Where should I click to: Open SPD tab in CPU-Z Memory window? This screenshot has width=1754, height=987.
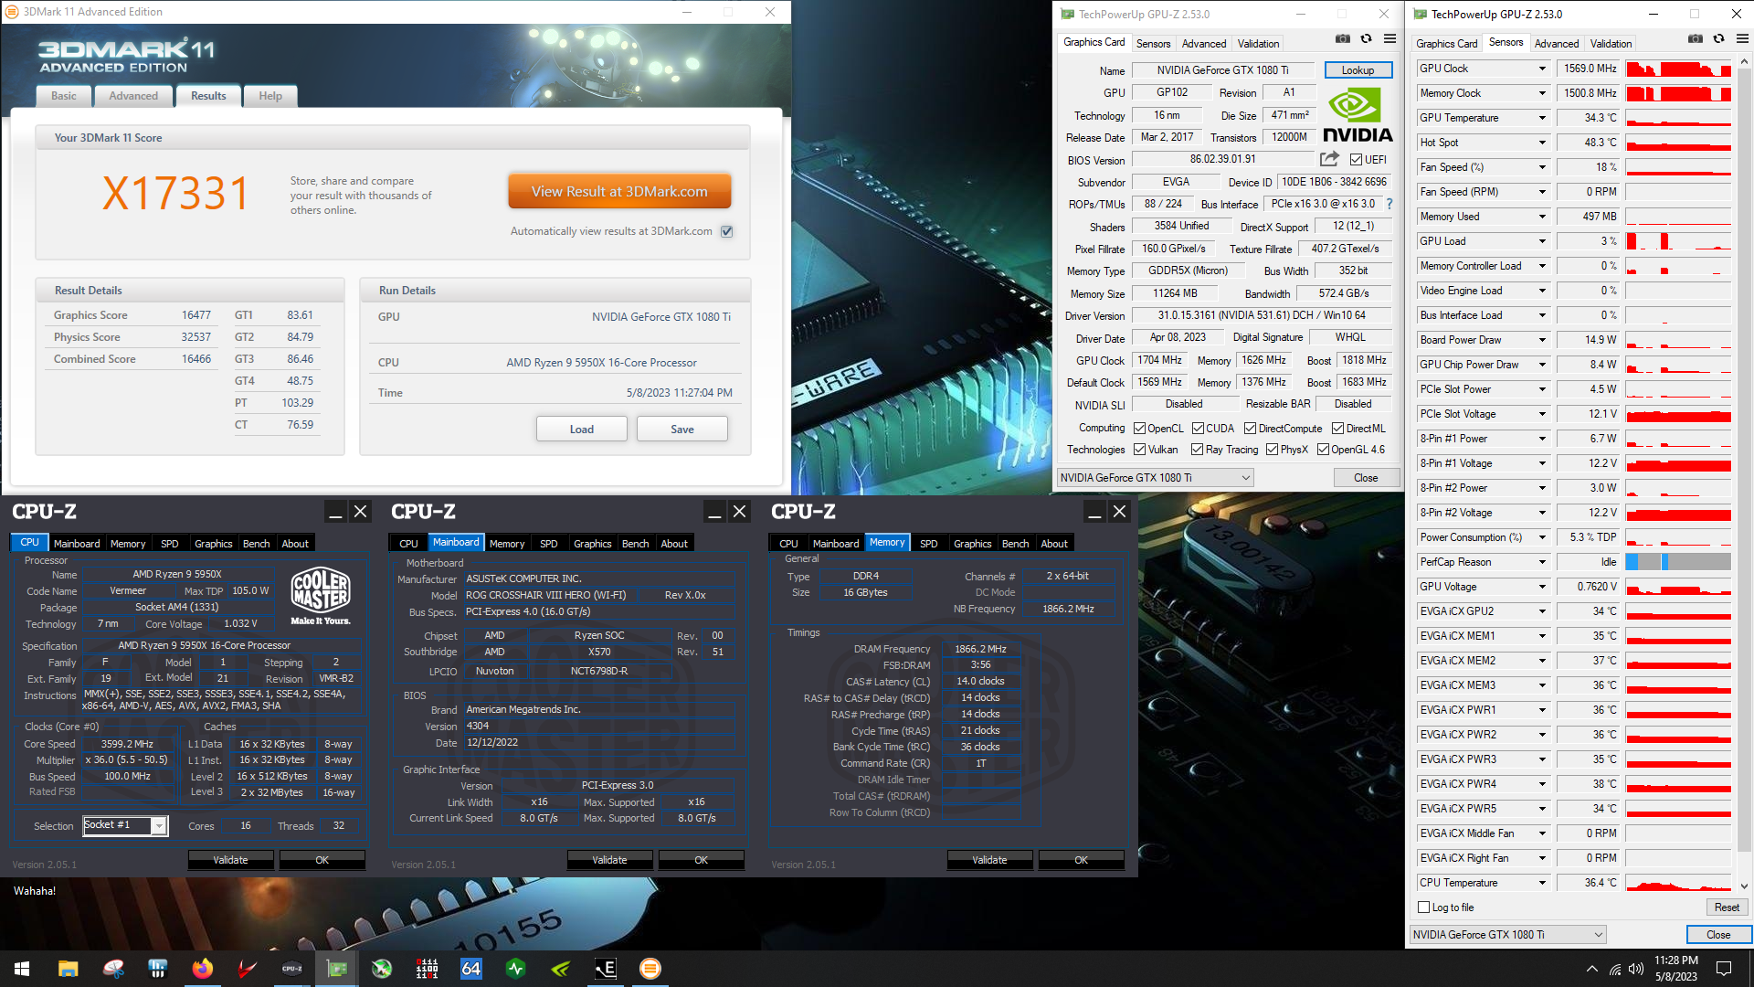pyautogui.click(x=928, y=544)
